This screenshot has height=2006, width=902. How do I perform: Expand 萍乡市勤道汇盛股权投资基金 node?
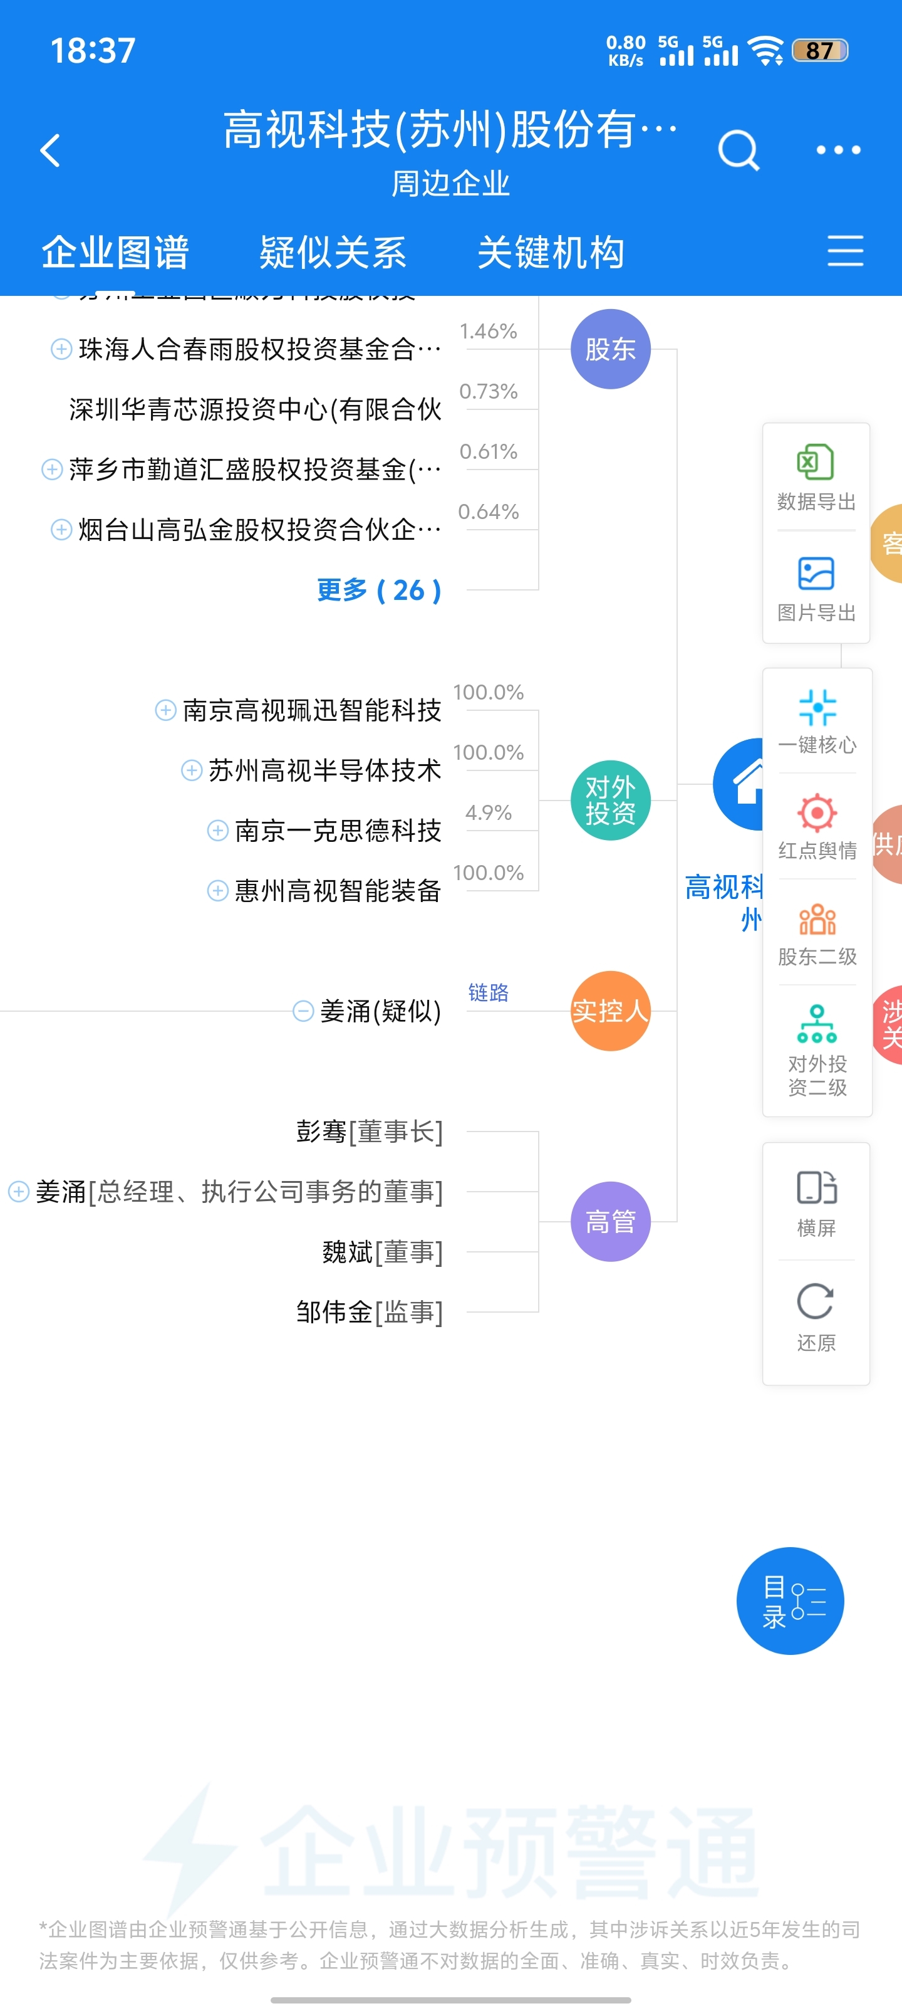52,470
